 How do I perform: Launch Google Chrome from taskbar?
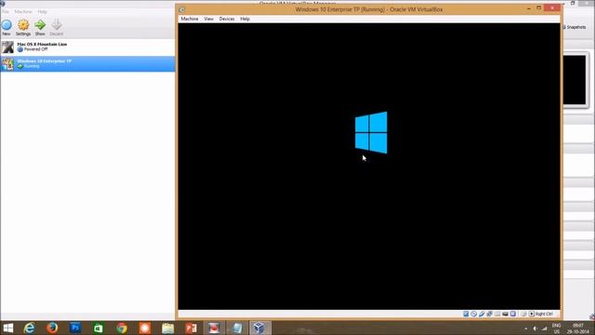pyautogui.click(x=122, y=328)
